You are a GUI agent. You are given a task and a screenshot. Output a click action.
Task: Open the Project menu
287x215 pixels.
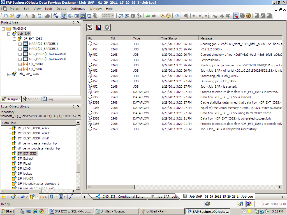pos(15,9)
